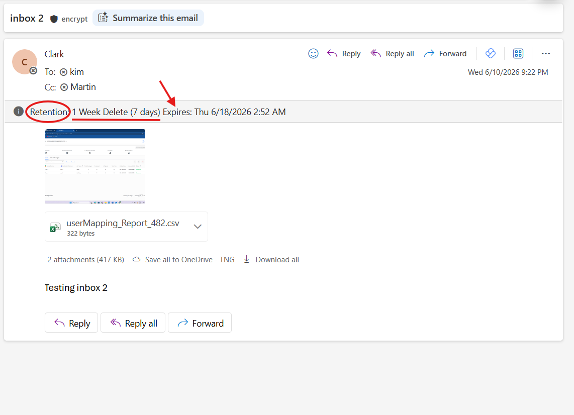The width and height of the screenshot is (574, 415).
Task: Click the Expires Thu 6/18/2026 text
Action: tap(224, 112)
